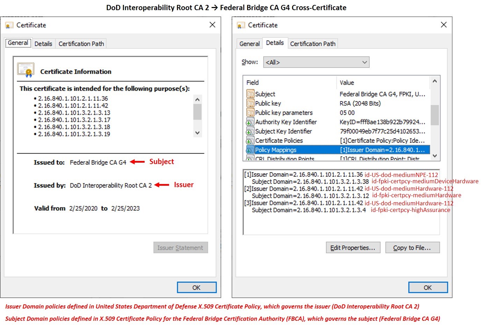Select the Certificate Policies row
This screenshot has width=485, height=333.
click(337, 141)
